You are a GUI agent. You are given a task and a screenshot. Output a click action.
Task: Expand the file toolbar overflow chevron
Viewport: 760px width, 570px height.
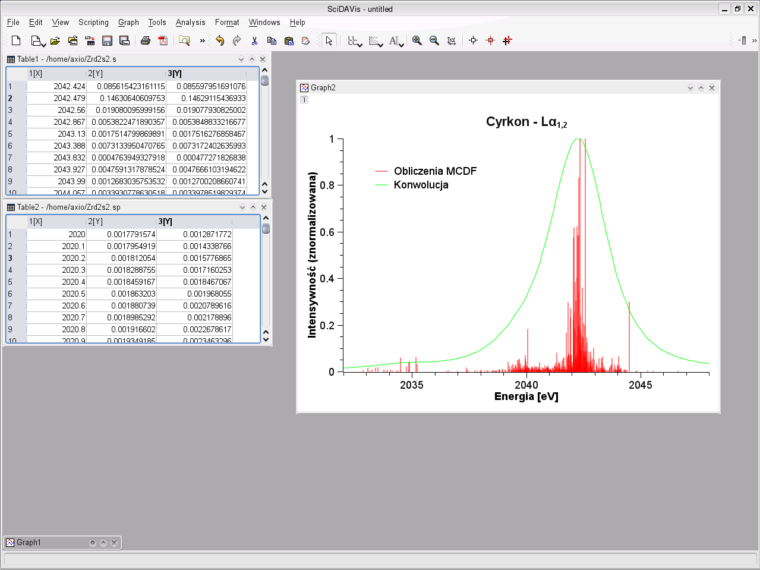(202, 41)
